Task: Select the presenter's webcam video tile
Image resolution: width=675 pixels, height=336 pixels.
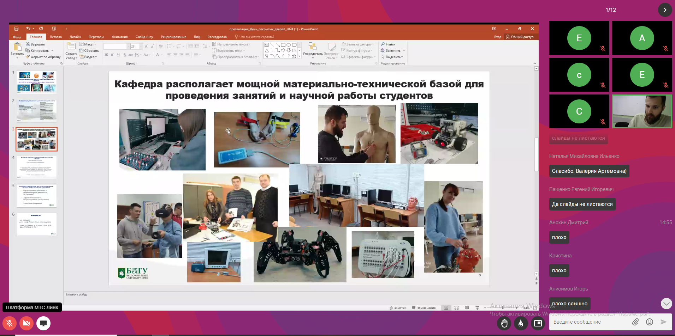Action: coord(642,111)
